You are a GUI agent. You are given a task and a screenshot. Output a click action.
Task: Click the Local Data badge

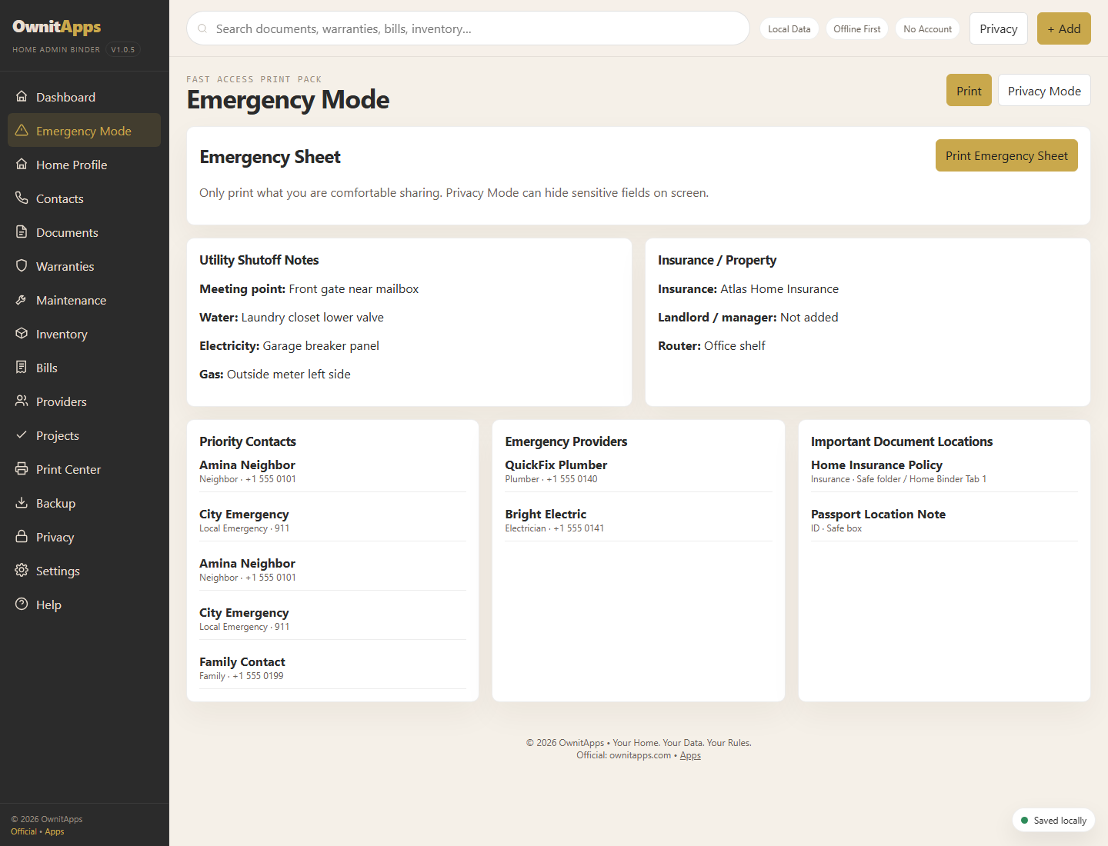click(789, 28)
